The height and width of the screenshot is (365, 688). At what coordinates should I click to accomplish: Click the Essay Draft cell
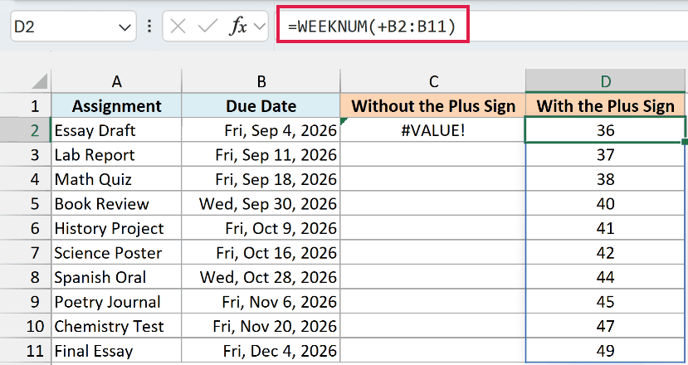pyautogui.click(x=116, y=130)
